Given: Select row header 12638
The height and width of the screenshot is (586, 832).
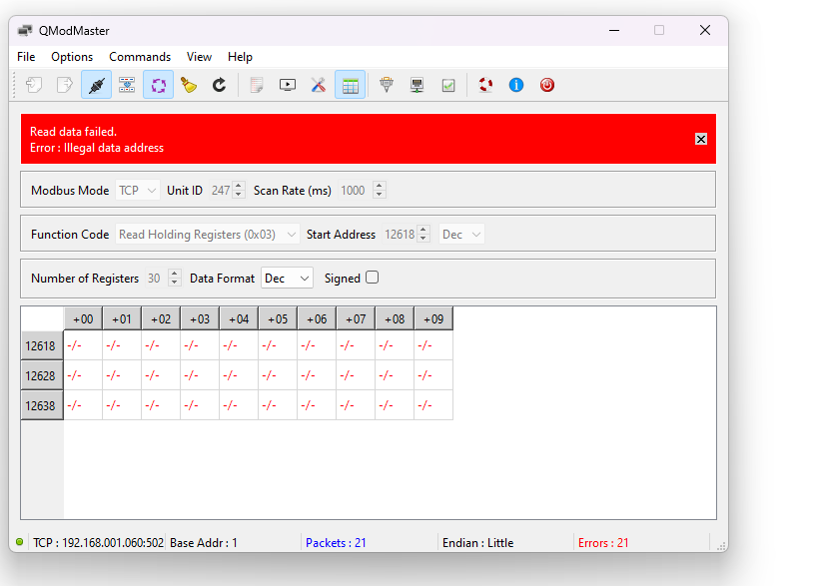Looking at the screenshot, I should pyautogui.click(x=42, y=405).
